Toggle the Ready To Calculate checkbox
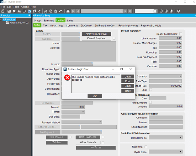196x156 pixels. point(181,34)
